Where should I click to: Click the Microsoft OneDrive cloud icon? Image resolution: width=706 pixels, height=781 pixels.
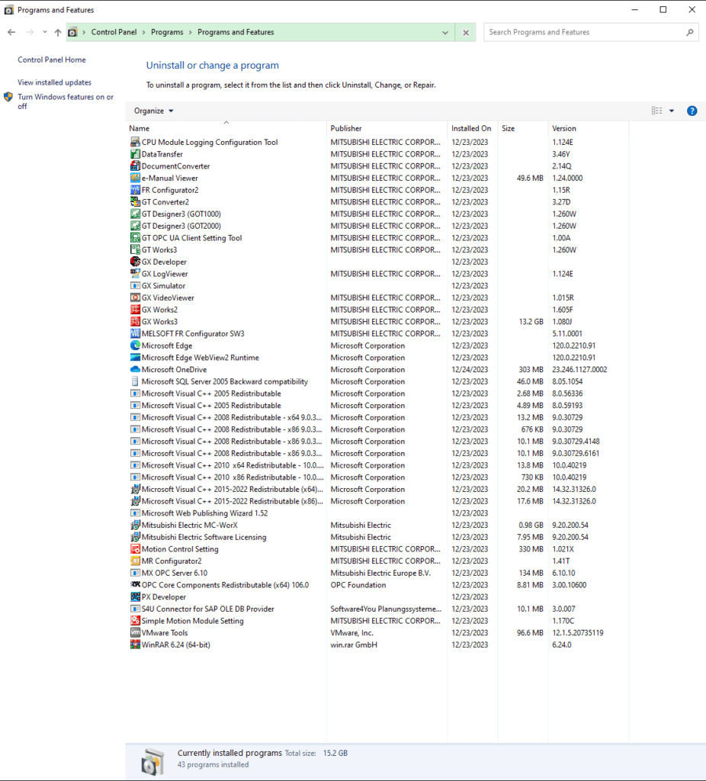[x=135, y=369]
